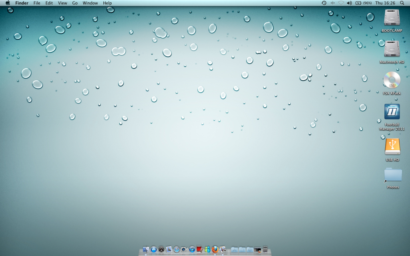Image resolution: width=410 pixels, height=256 pixels.
Task: Open the Go menu in the menu bar
Action: tap(74, 3)
